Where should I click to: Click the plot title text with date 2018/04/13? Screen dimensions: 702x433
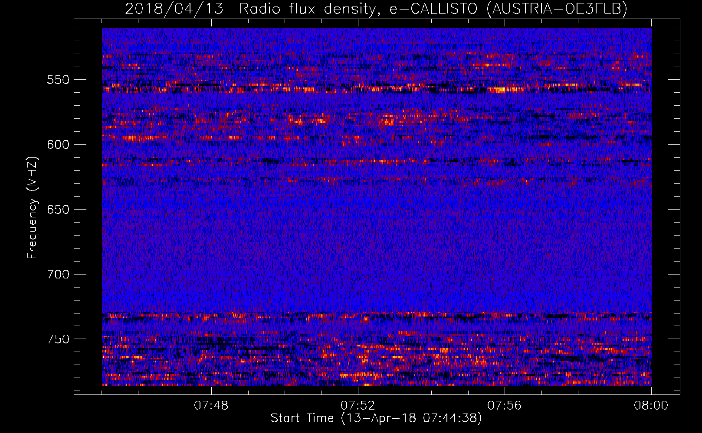pyautogui.click(x=376, y=9)
